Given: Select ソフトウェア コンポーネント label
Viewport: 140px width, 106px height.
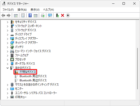Looking at the screenshot, I should [x=29, y=26].
